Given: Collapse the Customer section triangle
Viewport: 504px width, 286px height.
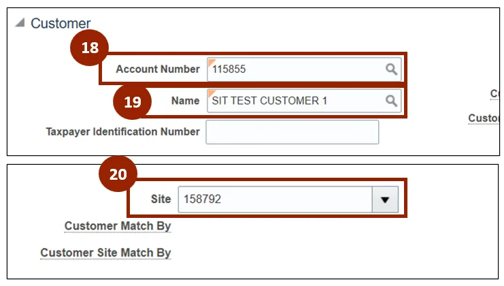Looking at the screenshot, I should pos(20,23).
